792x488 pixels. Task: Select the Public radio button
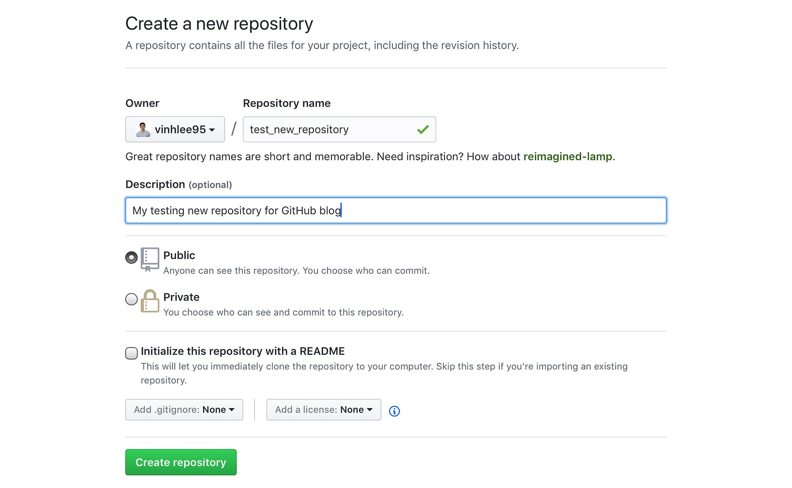click(x=131, y=257)
